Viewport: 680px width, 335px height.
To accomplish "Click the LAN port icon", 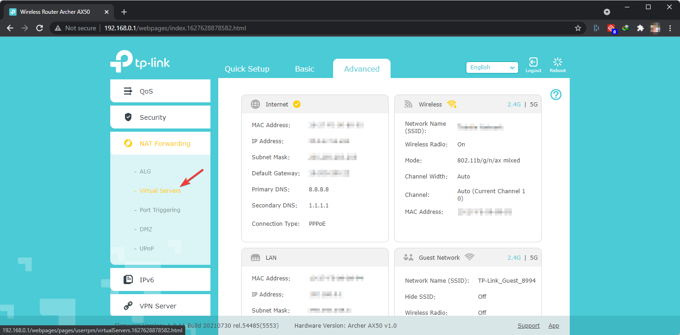I will point(255,257).
